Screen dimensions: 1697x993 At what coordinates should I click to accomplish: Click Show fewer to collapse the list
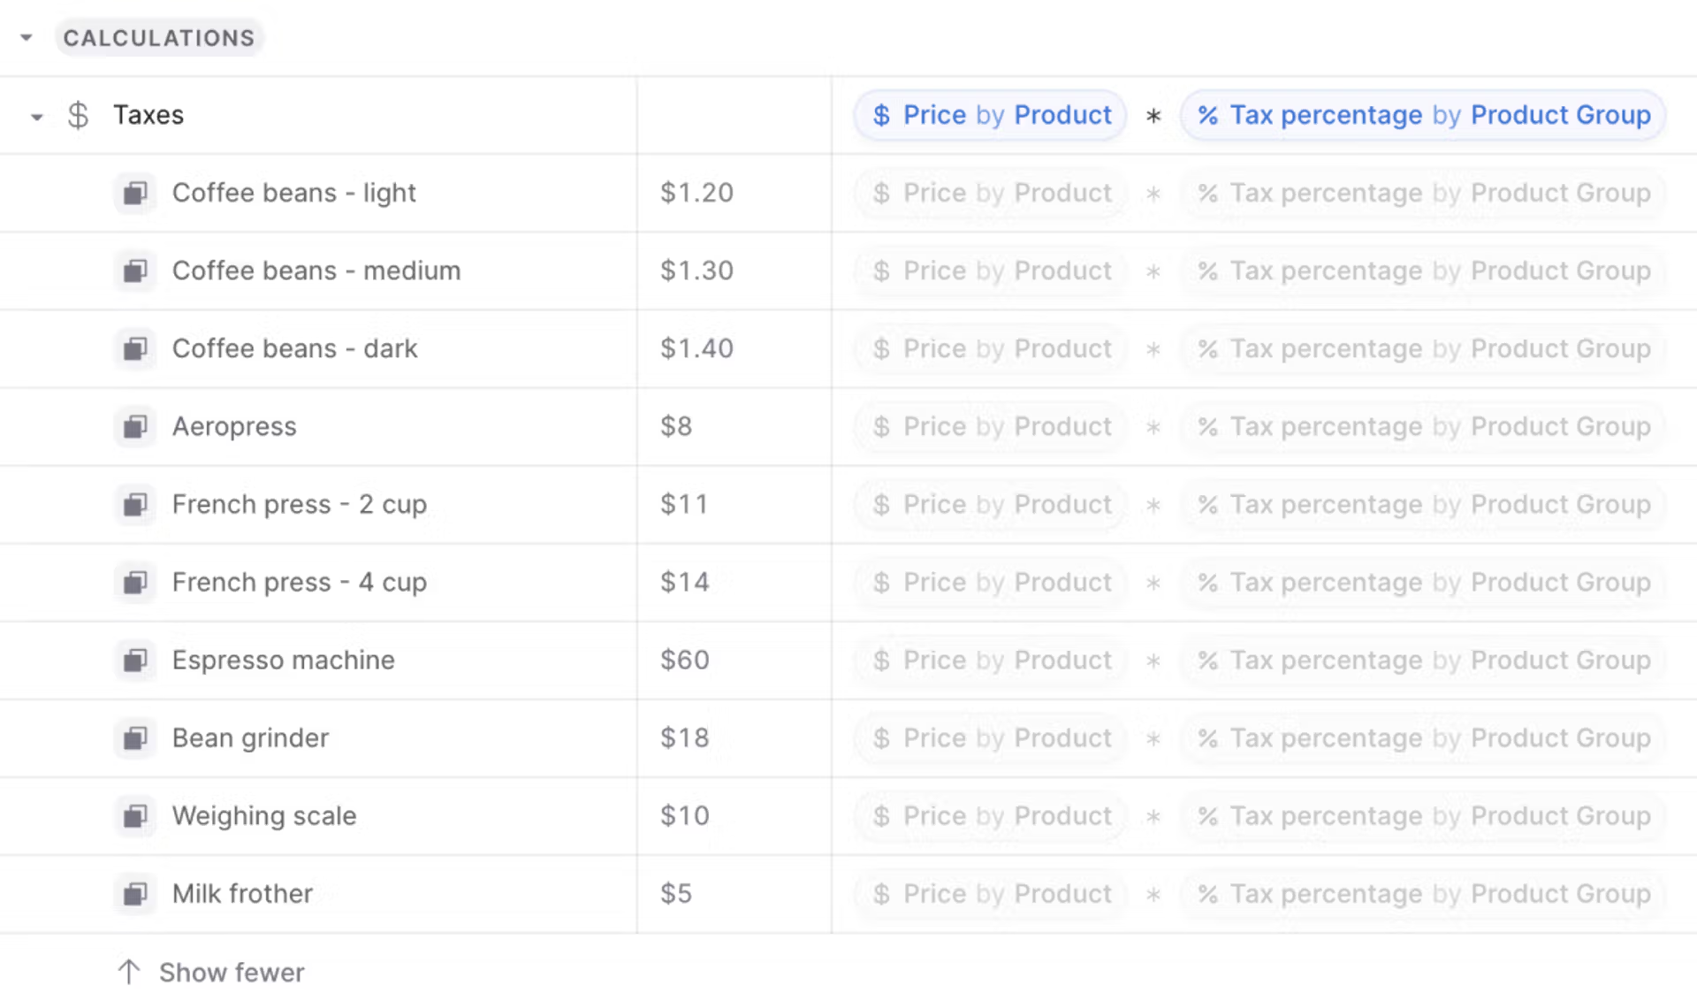pos(211,972)
